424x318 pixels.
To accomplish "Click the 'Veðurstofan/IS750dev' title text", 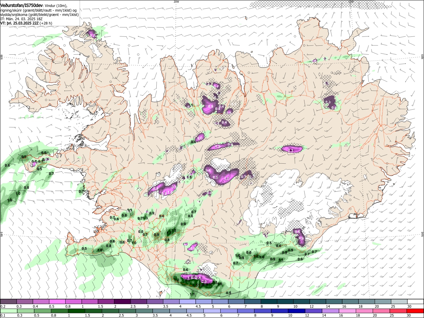I will click(22, 6).
